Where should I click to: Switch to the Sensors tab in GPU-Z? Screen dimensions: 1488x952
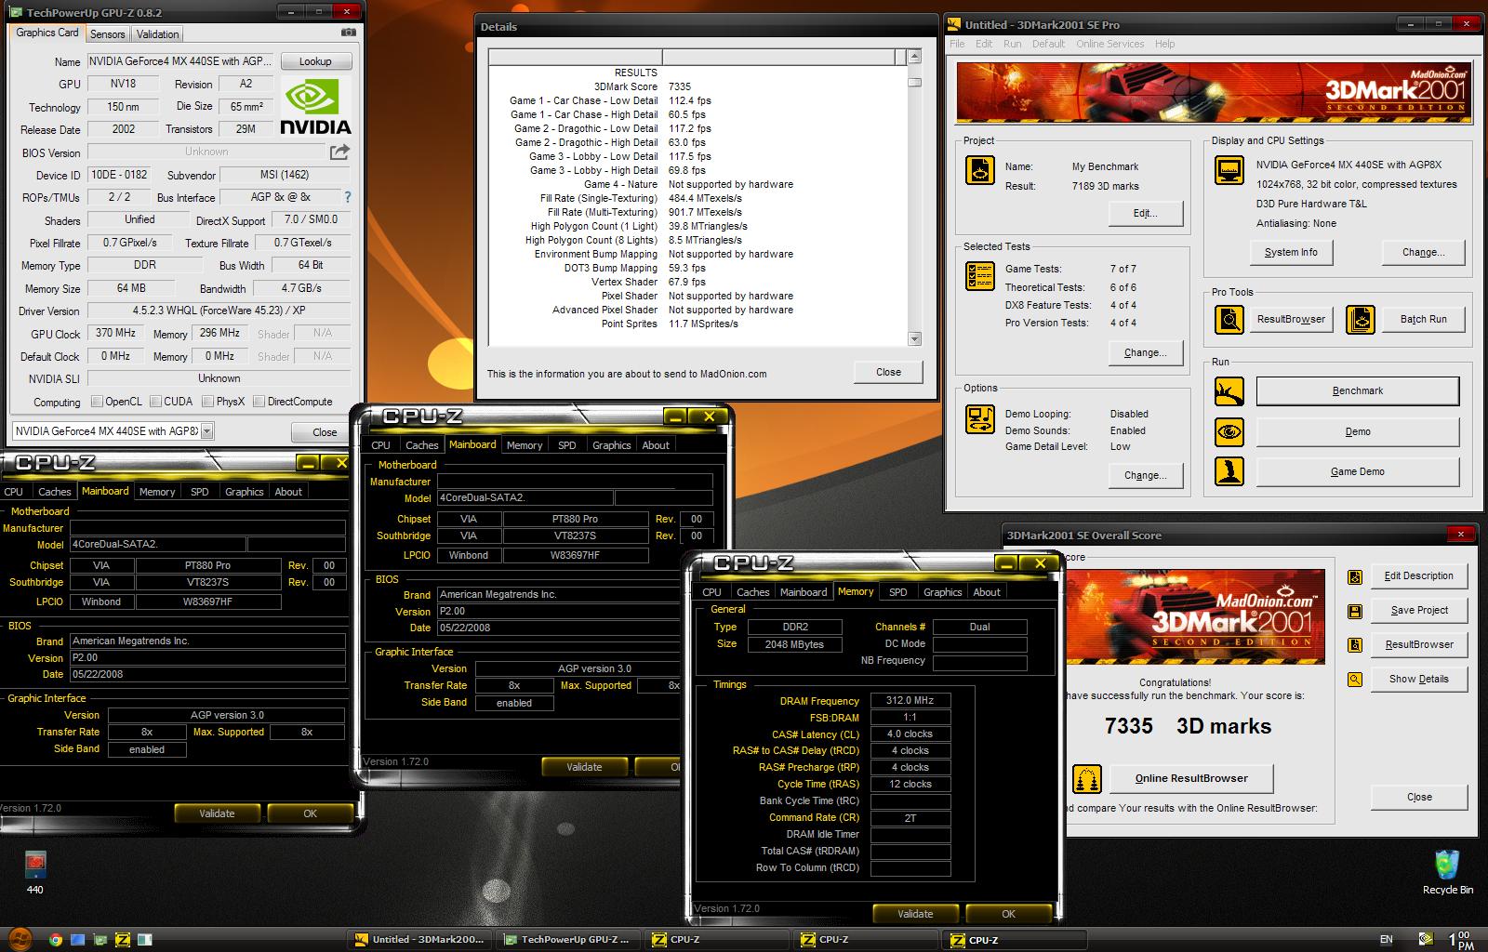click(x=107, y=33)
